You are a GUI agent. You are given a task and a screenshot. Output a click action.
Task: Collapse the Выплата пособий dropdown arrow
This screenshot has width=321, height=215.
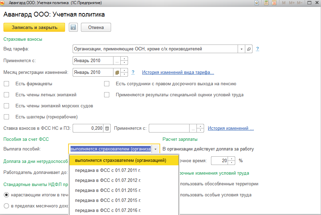156,149
